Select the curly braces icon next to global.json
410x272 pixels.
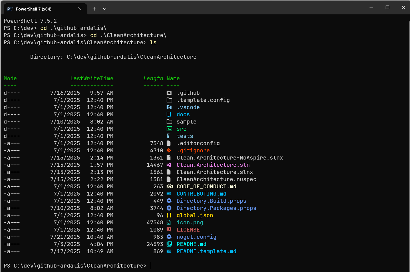(169, 215)
